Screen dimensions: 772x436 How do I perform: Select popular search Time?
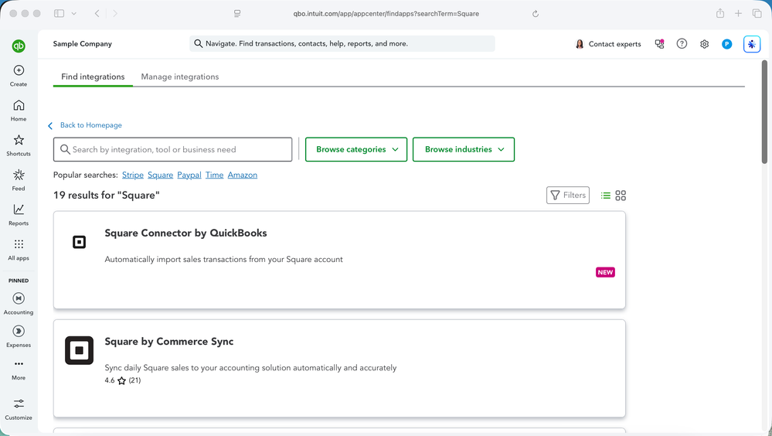tap(214, 175)
